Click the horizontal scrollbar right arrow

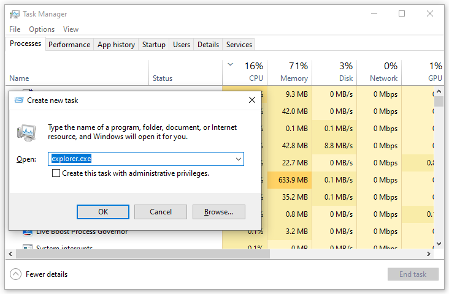(429, 254)
